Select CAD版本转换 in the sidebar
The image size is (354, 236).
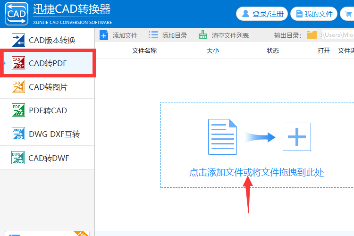click(47, 40)
